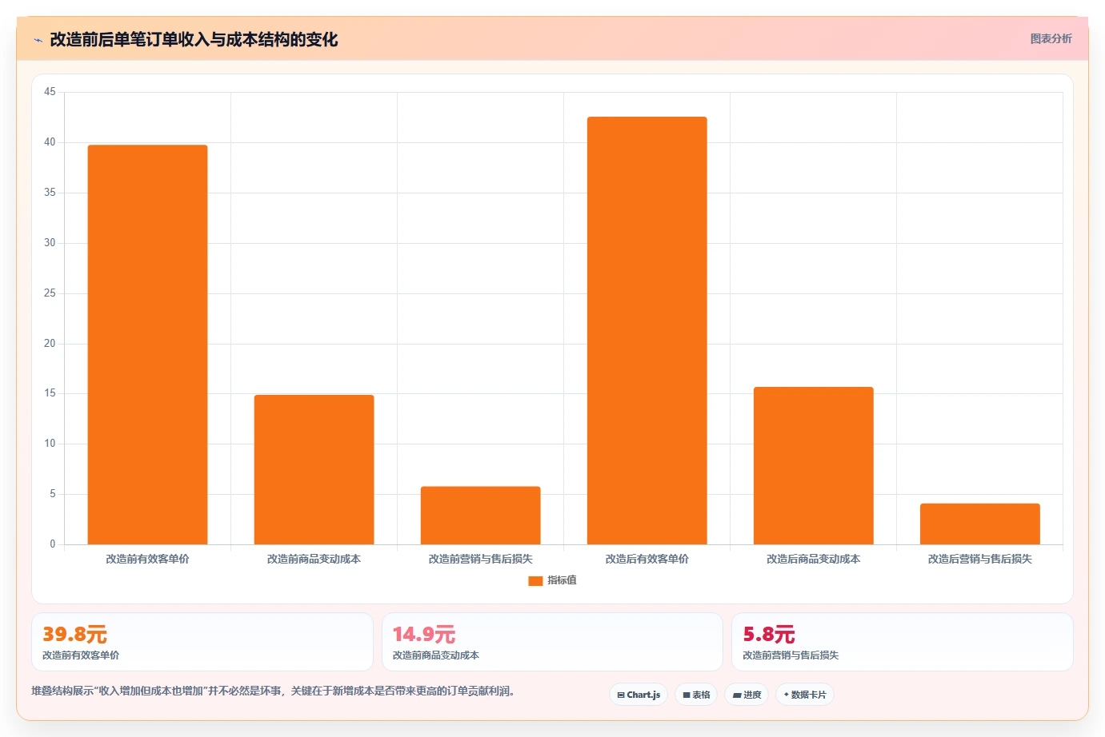Select the 改造后有效客单价 bar
This screenshot has height=737, width=1105.
click(647, 331)
